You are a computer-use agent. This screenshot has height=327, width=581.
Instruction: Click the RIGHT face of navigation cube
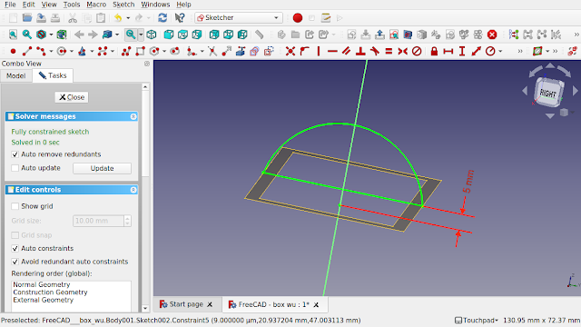tap(547, 94)
